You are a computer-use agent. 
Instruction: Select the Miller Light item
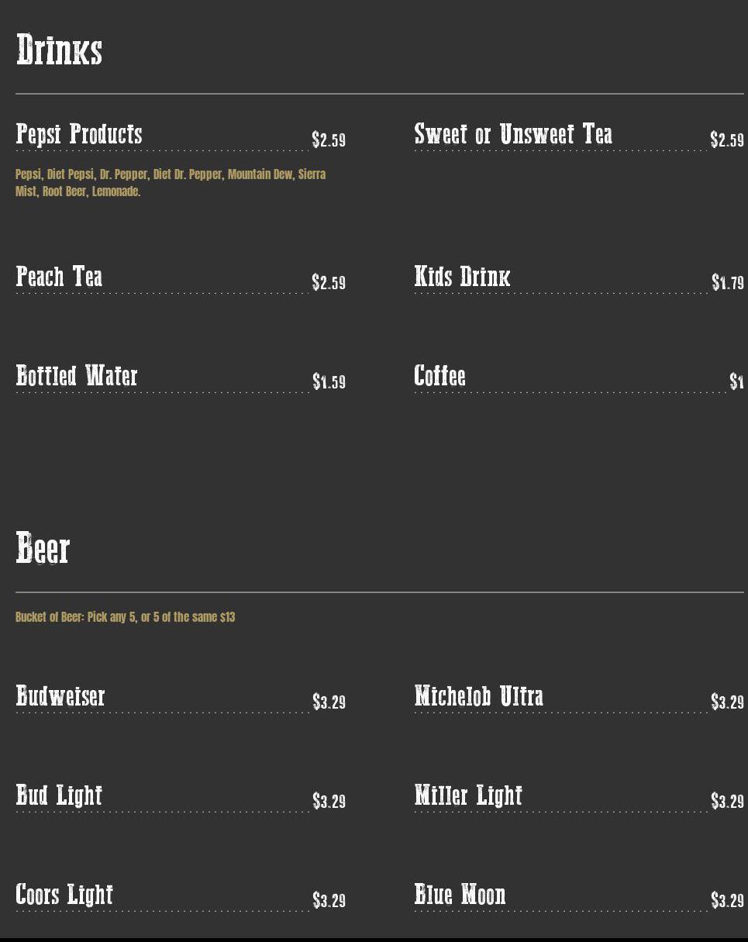point(468,795)
